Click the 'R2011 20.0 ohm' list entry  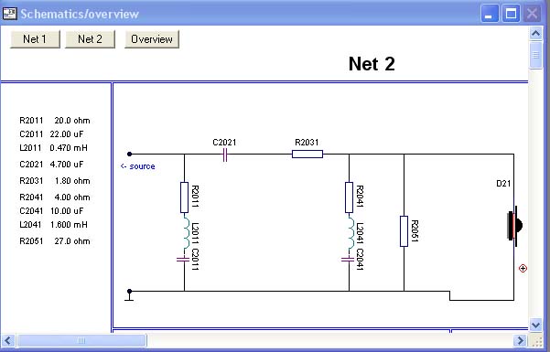(x=55, y=121)
